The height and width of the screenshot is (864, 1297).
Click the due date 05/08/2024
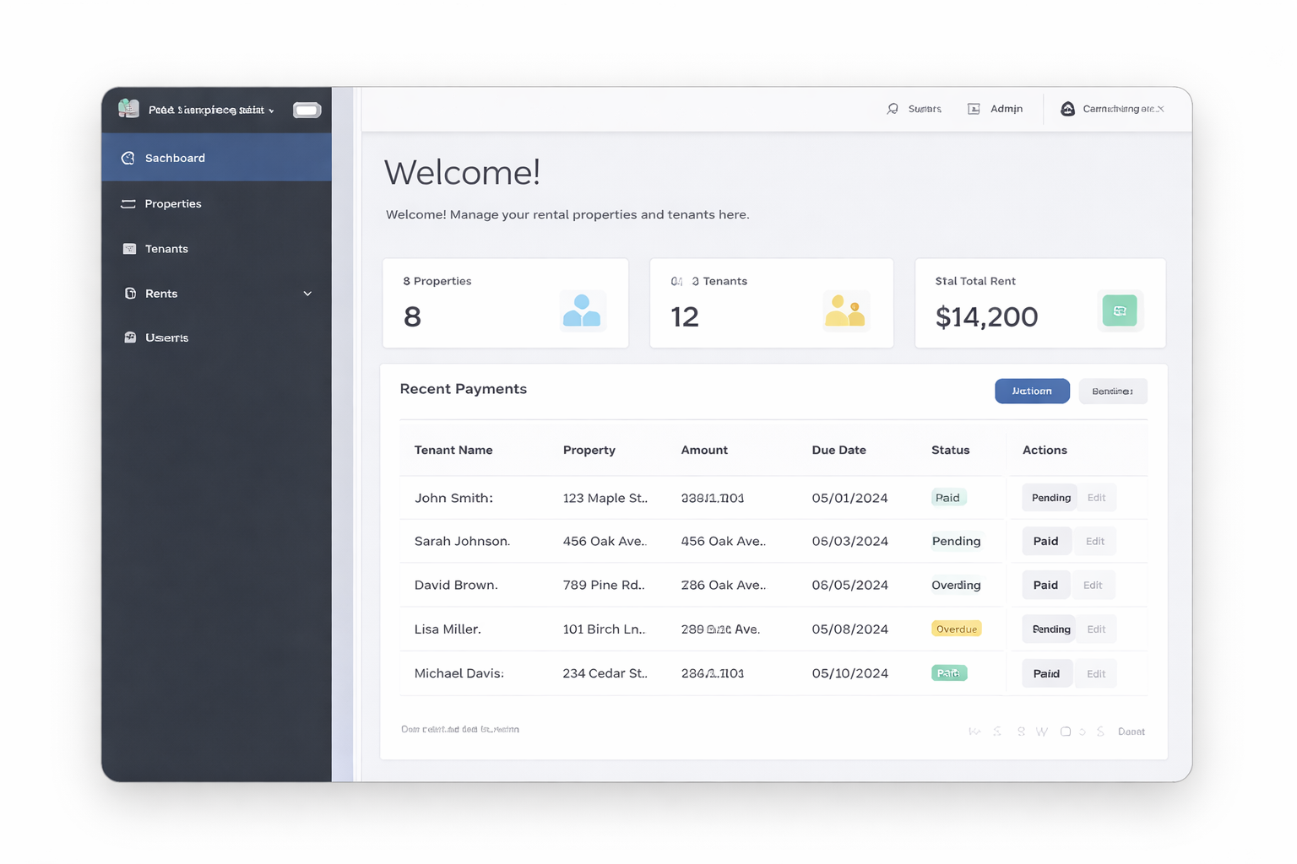coord(850,629)
